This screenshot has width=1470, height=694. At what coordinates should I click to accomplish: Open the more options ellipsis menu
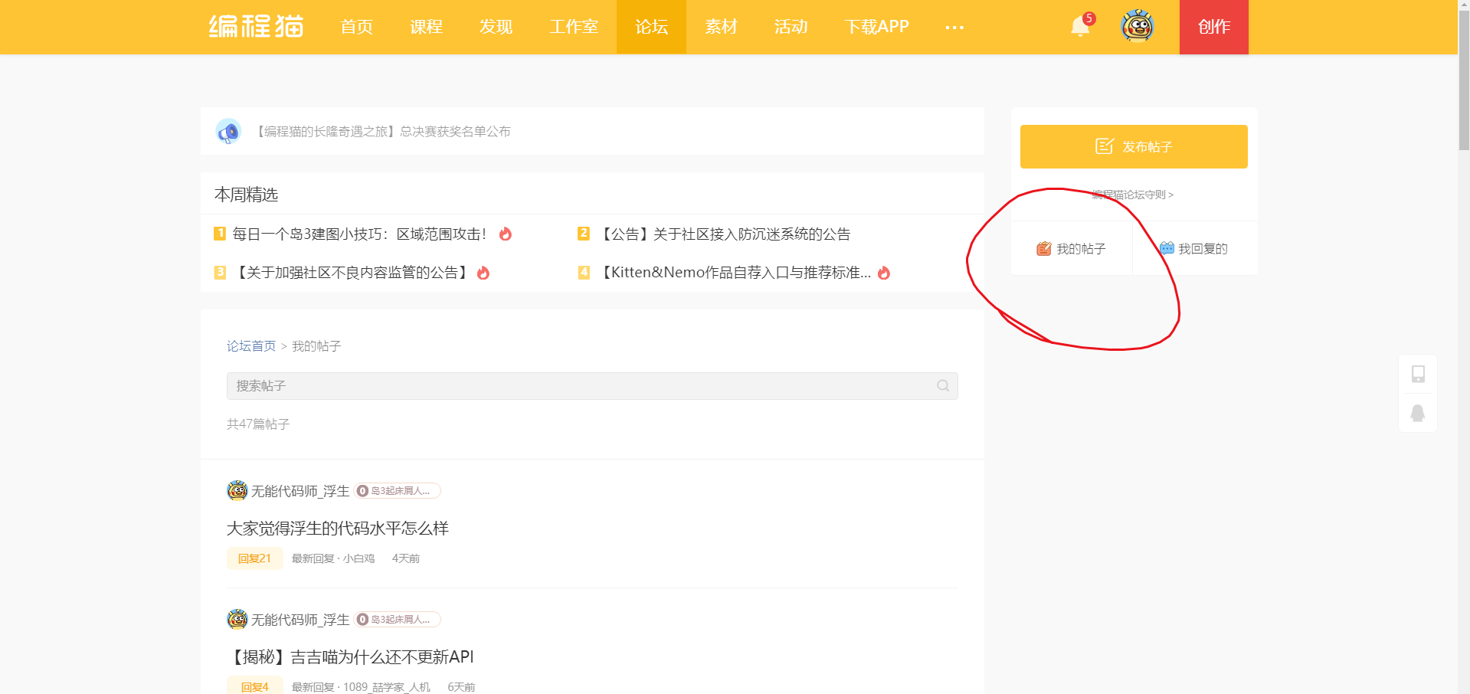coord(954,28)
